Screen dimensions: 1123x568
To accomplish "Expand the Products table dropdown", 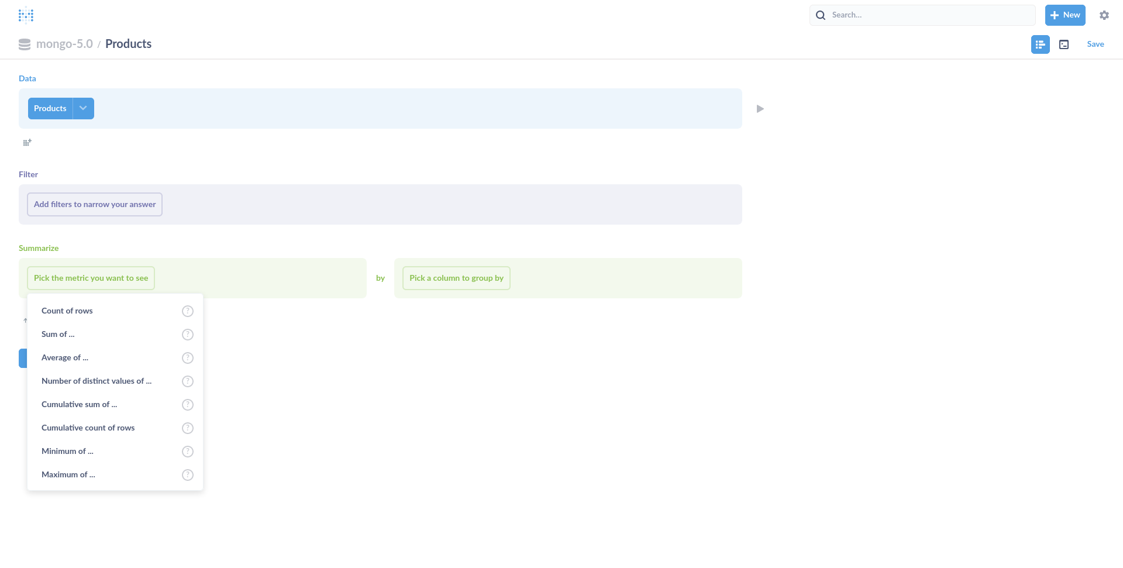I will pyautogui.click(x=83, y=108).
